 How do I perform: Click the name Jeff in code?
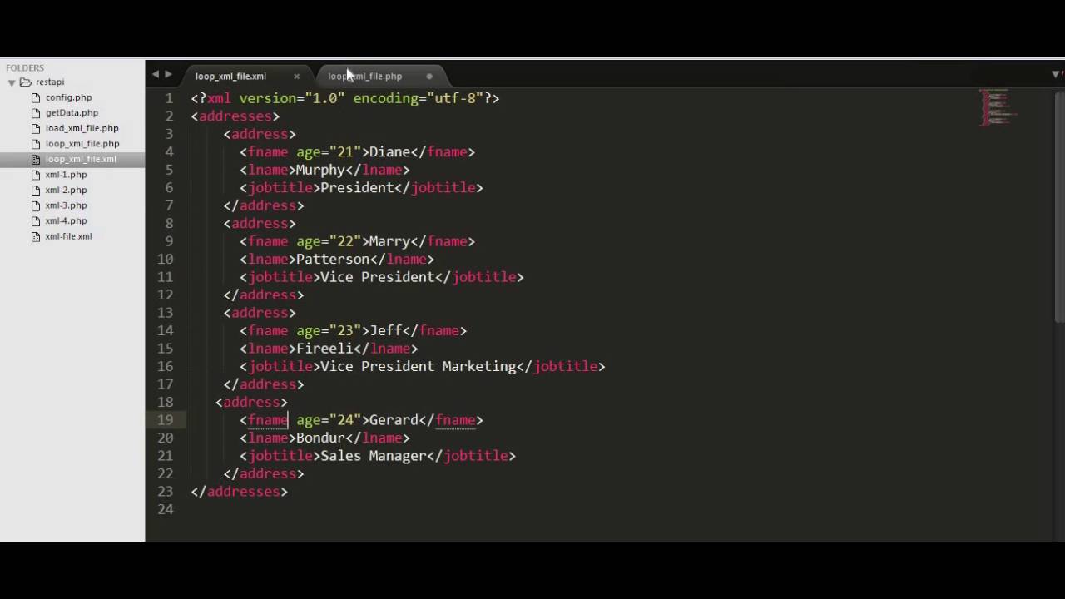click(385, 331)
